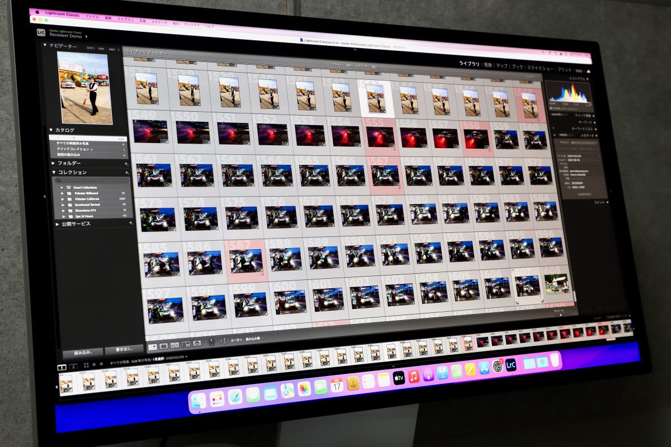Select the Silverstone GT4 collection

click(85, 210)
